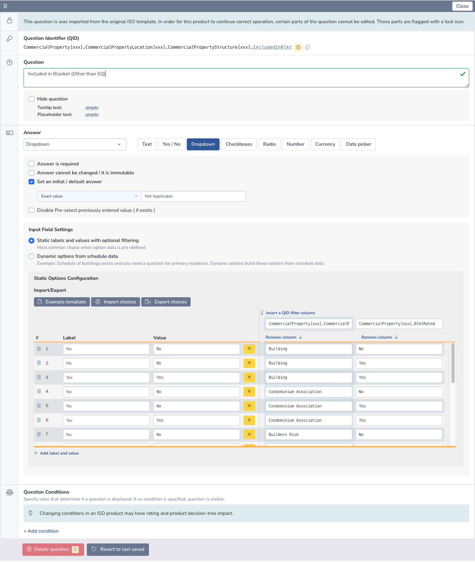
Task: Click the lock icon in the left sidebar
Action: point(10,20)
